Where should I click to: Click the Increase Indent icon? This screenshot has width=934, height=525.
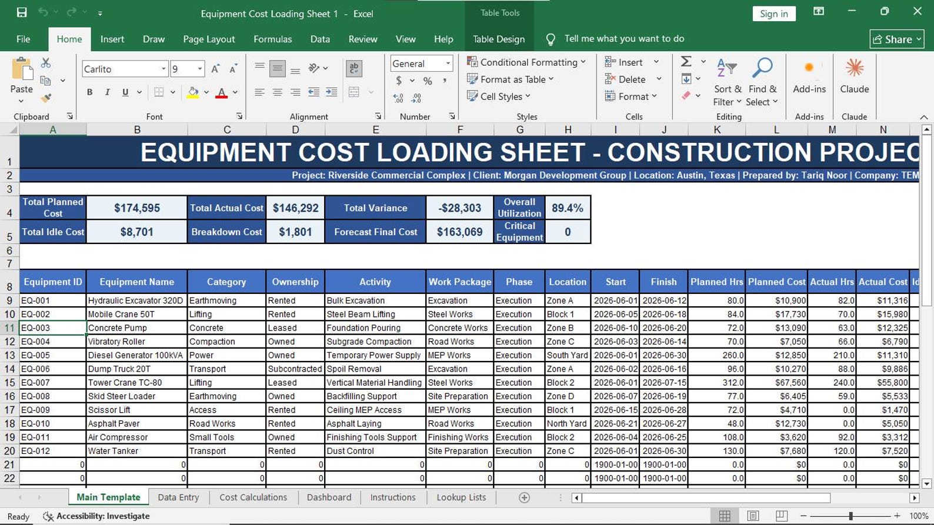[x=332, y=92]
